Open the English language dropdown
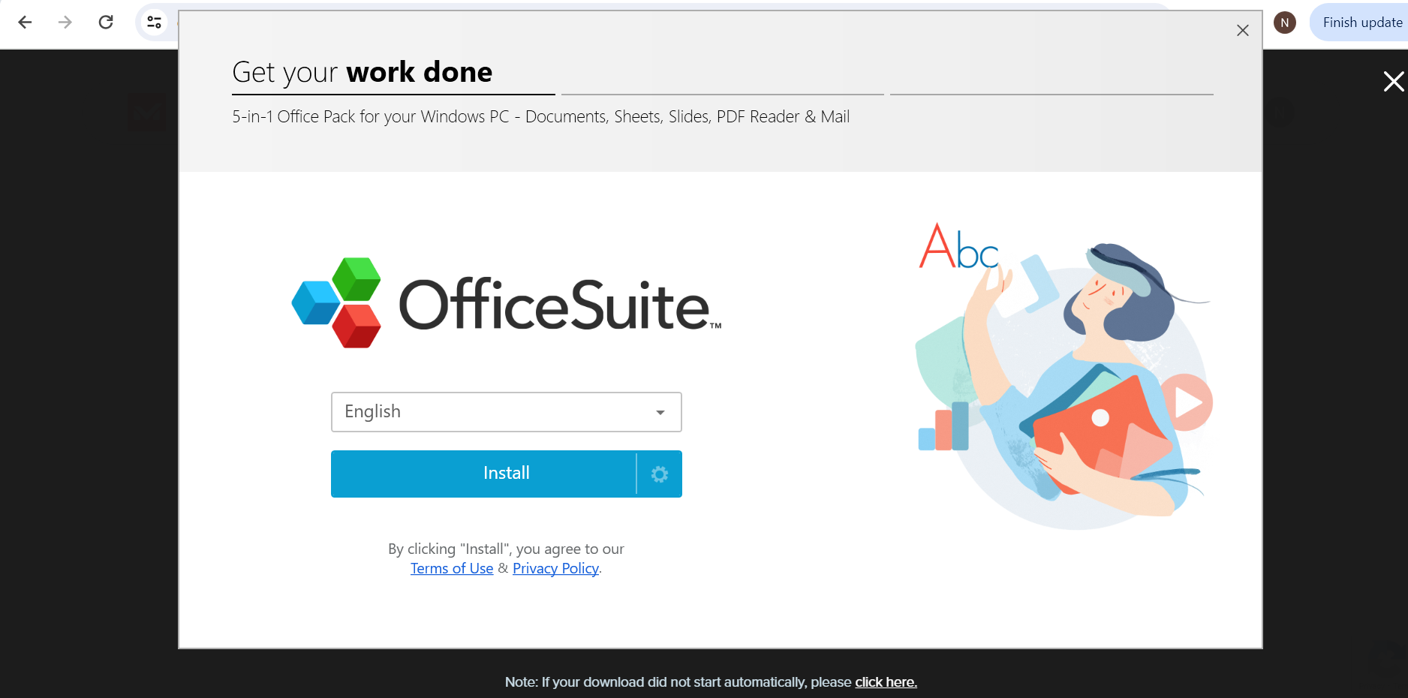The width and height of the screenshot is (1408, 698). 506,411
